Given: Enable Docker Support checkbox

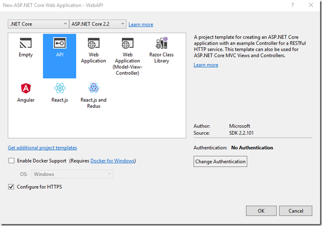Looking at the screenshot, I should (x=12, y=161).
